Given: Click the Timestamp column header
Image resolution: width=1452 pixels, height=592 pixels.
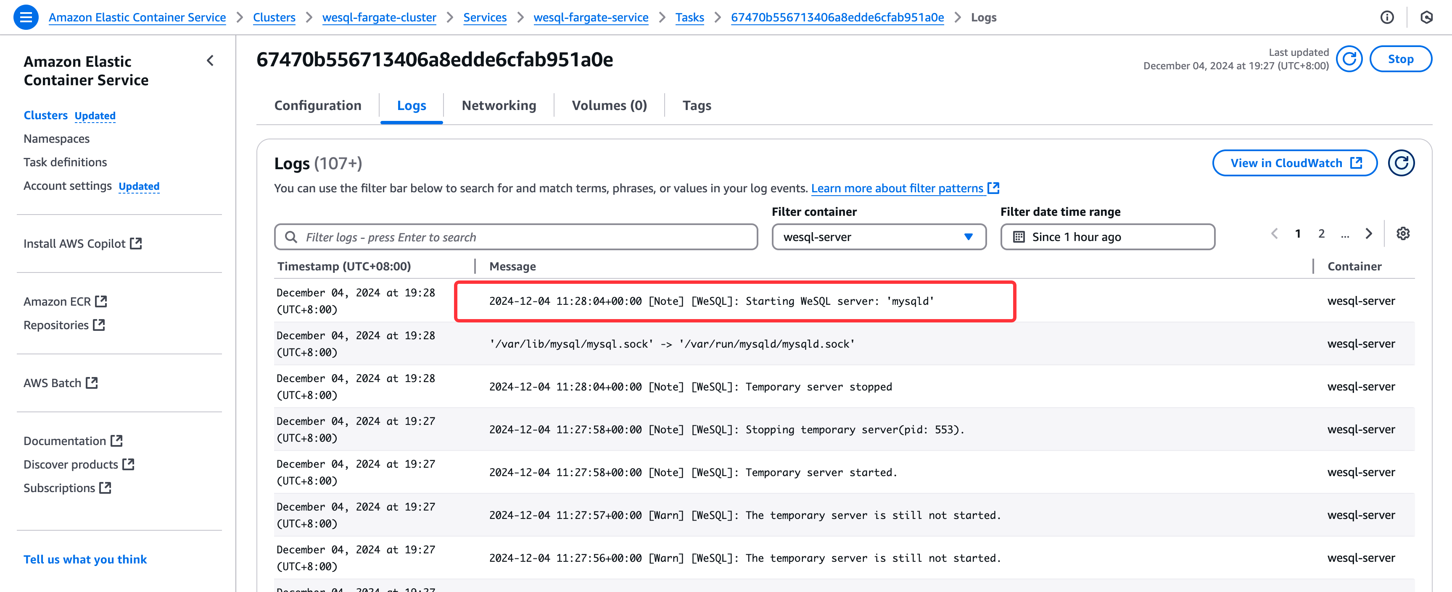Looking at the screenshot, I should (344, 267).
